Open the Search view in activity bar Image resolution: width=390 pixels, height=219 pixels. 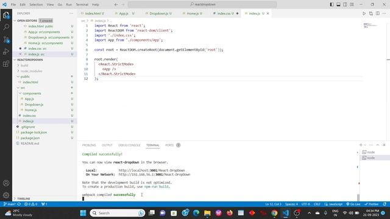point(6,27)
